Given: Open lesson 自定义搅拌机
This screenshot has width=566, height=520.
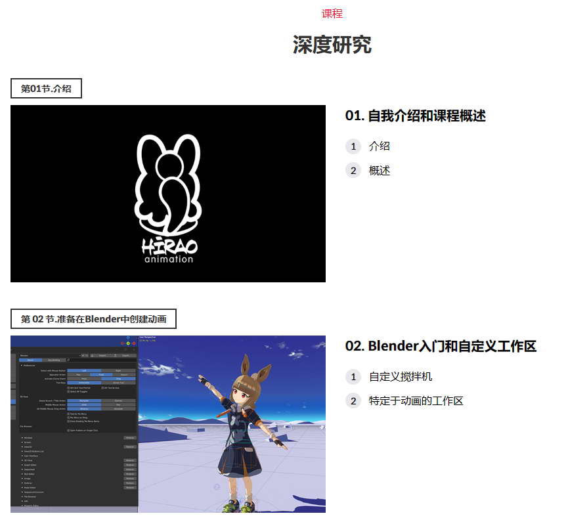Looking at the screenshot, I should [x=401, y=377].
